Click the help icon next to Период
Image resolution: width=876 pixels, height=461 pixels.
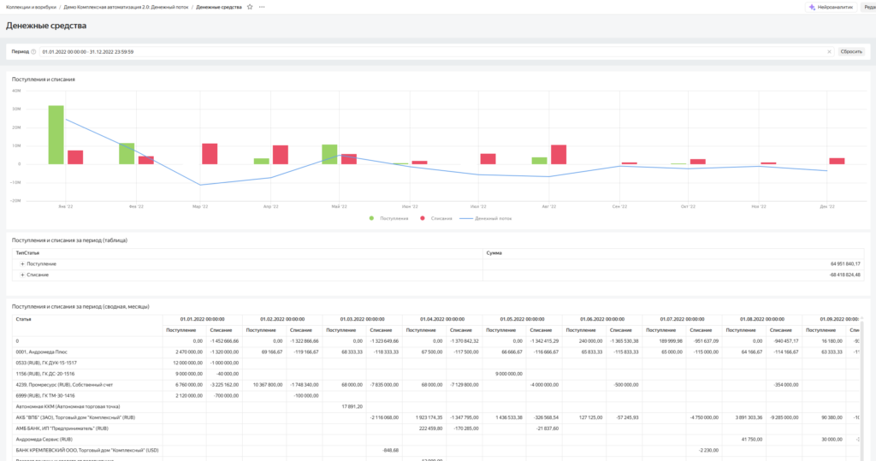[33, 51]
